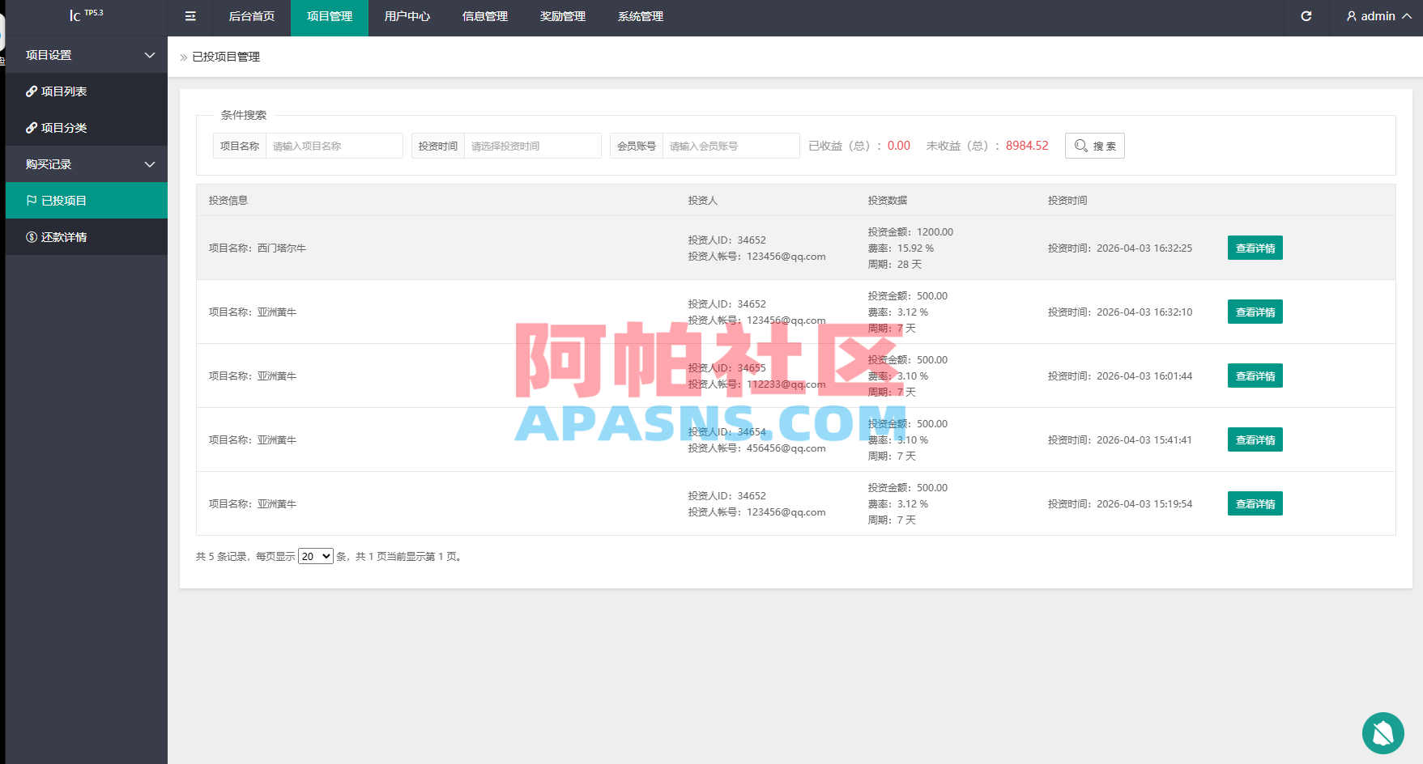Focus the 会员账号 search input
This screenshot has width=1423, height=764.
(x=731, y=146)
